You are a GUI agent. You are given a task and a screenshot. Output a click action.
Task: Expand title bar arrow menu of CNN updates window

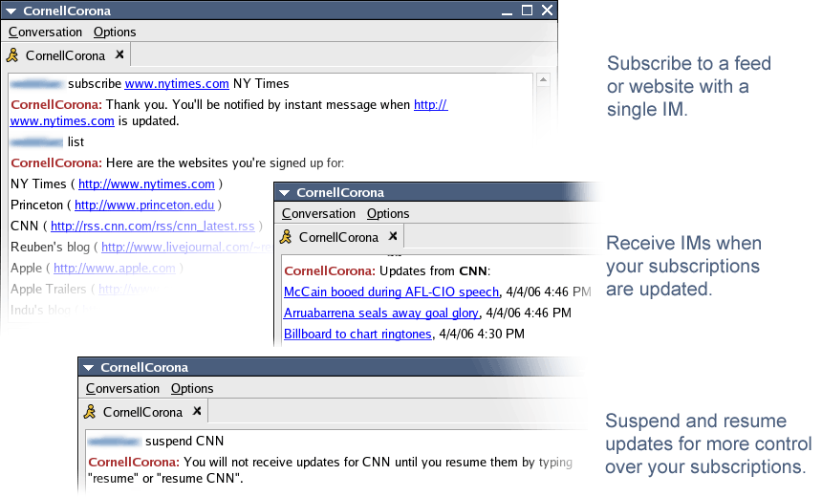click(283, 193)
